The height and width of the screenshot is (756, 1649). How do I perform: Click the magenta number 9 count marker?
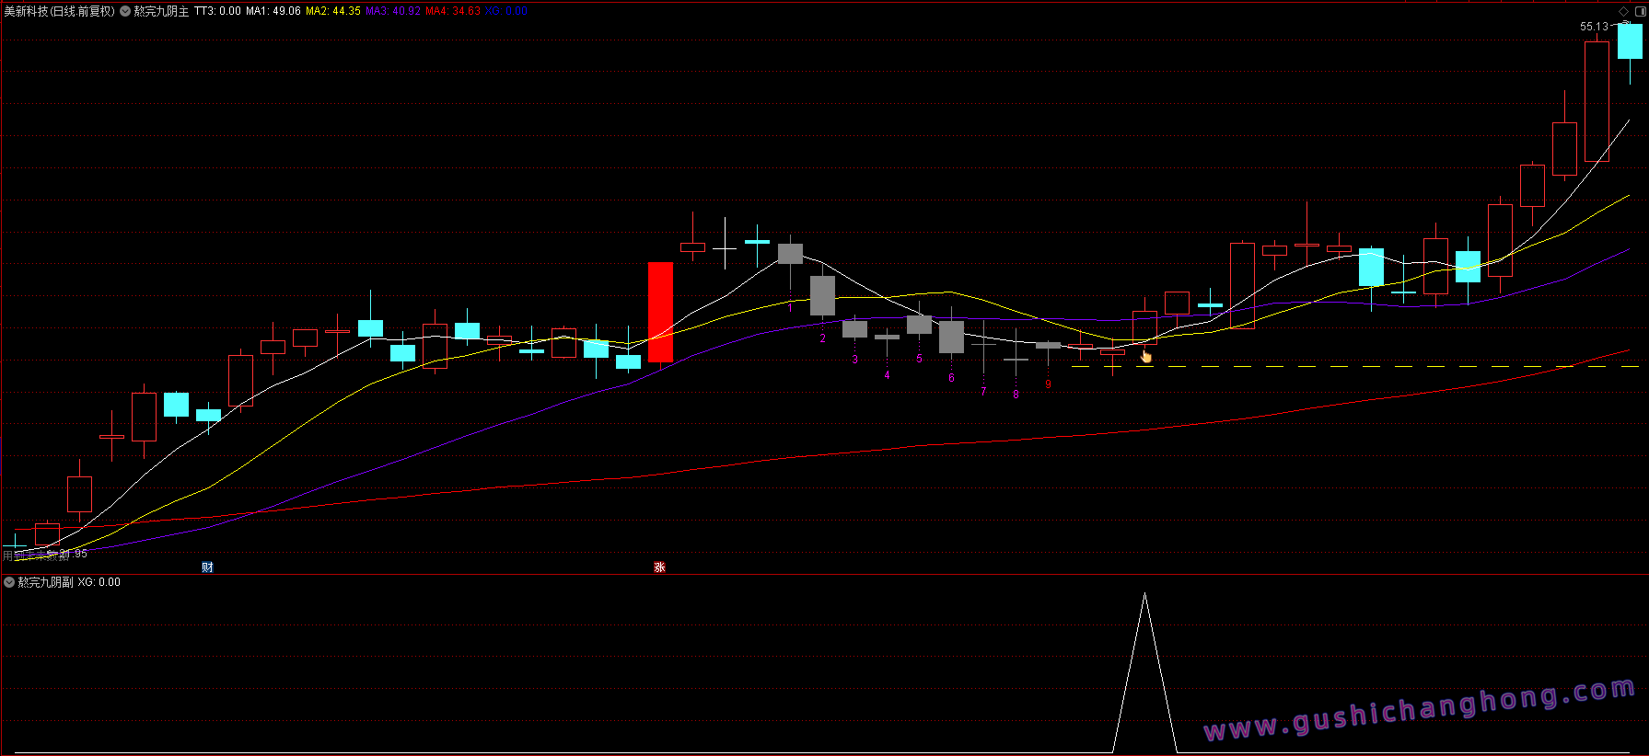click(1048, 384)
